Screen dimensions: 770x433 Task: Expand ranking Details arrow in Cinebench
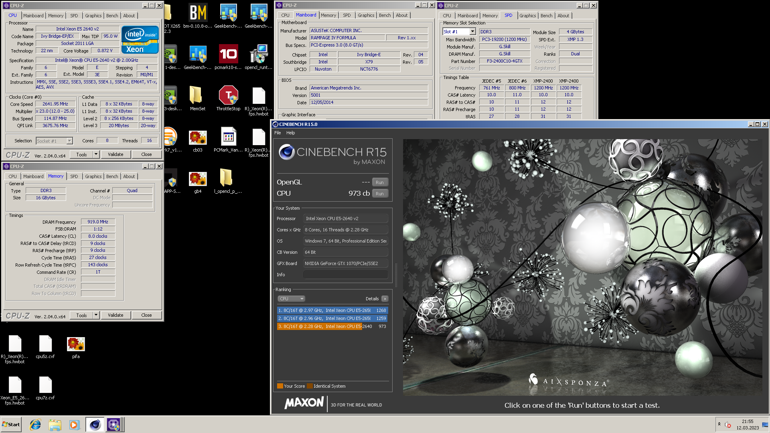(x=385, y=299)
